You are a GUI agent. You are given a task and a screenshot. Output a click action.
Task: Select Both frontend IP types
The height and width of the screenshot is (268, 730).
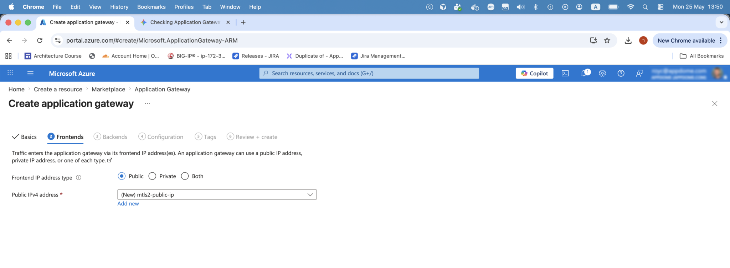(185, 176)
